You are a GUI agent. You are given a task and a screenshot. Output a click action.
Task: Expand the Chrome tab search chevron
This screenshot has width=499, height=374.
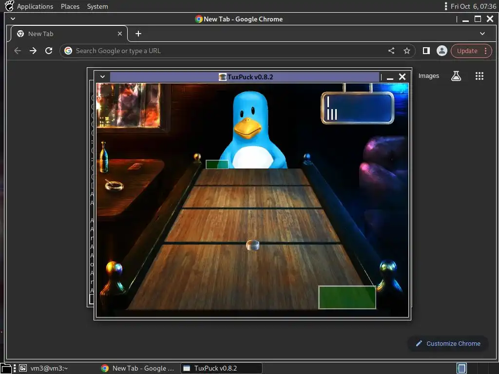click(x=482, y=34)
